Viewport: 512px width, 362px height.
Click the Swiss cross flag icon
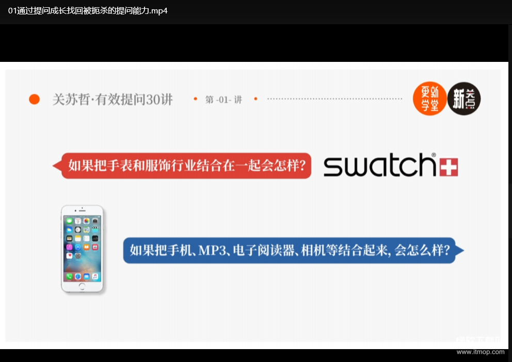(x=449, y=167)
